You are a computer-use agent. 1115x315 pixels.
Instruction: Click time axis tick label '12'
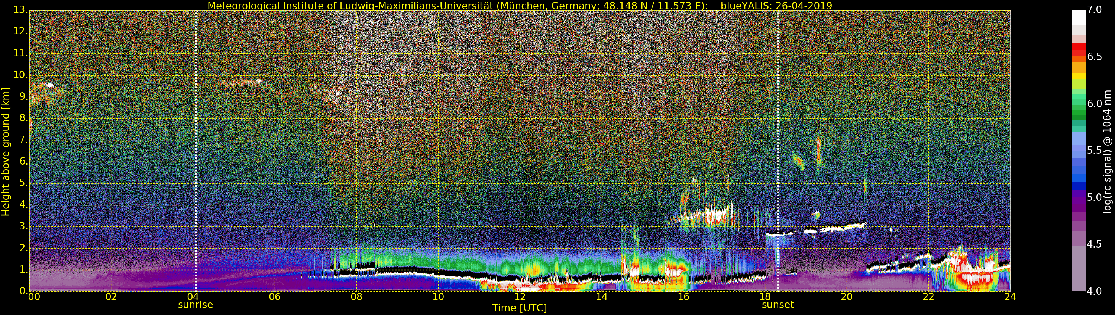click(520, 296)
